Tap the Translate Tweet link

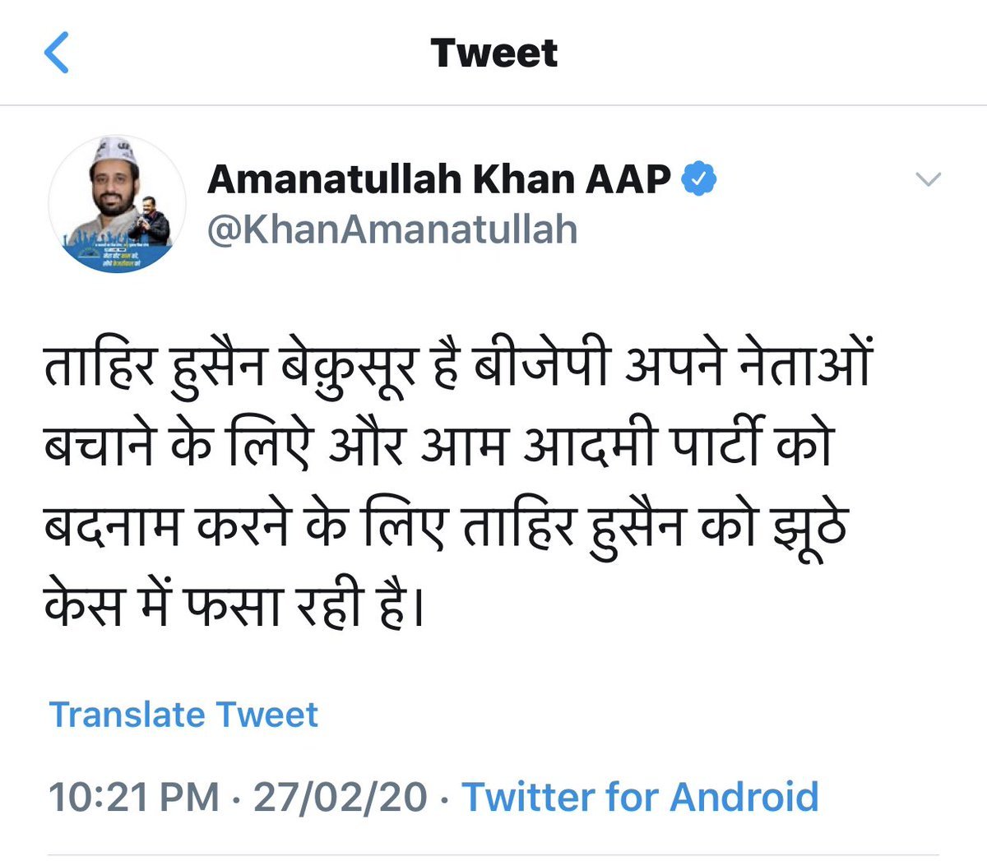coord(183,715)
